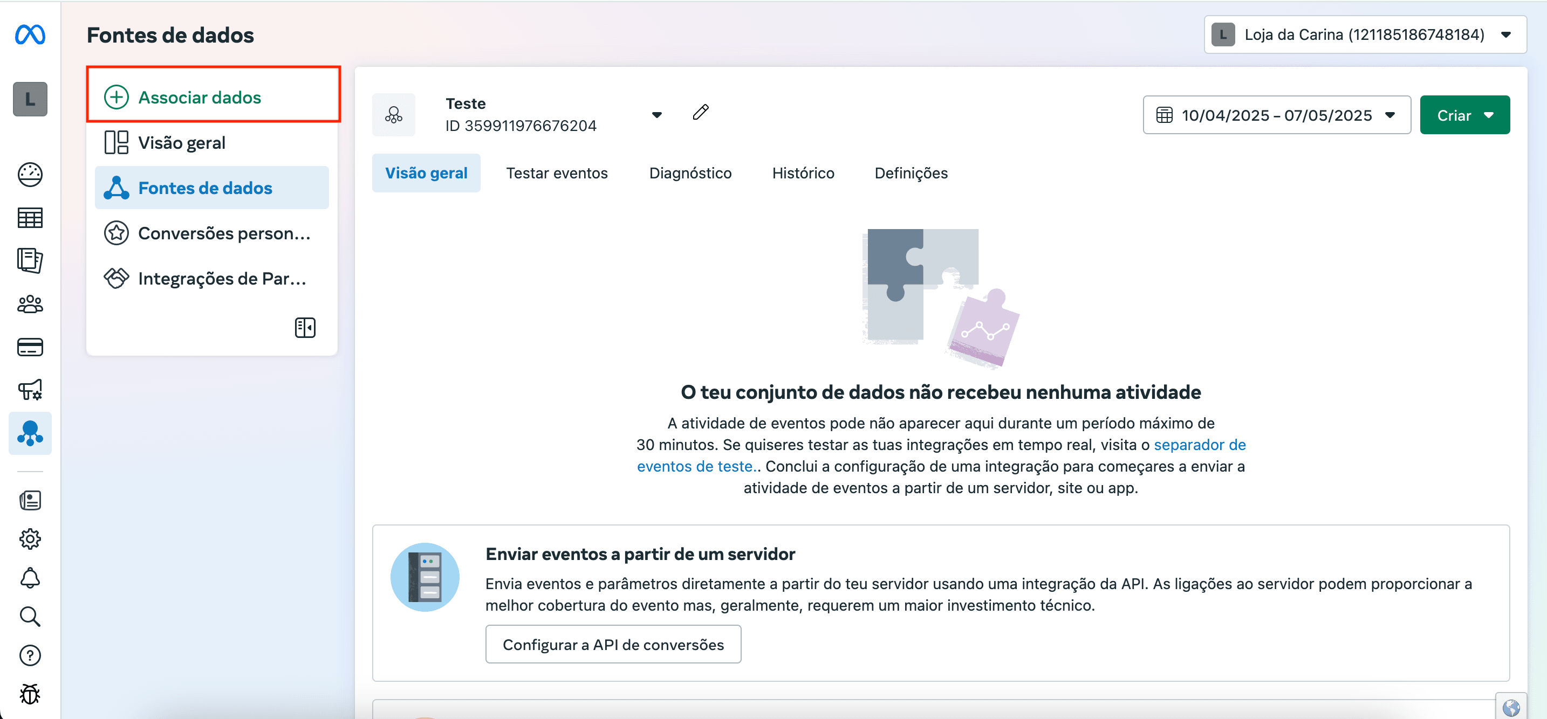Viewport: 1547px width, 719px height.
Task: Open the search magnifier icon
Action: [x=30, y=617]
